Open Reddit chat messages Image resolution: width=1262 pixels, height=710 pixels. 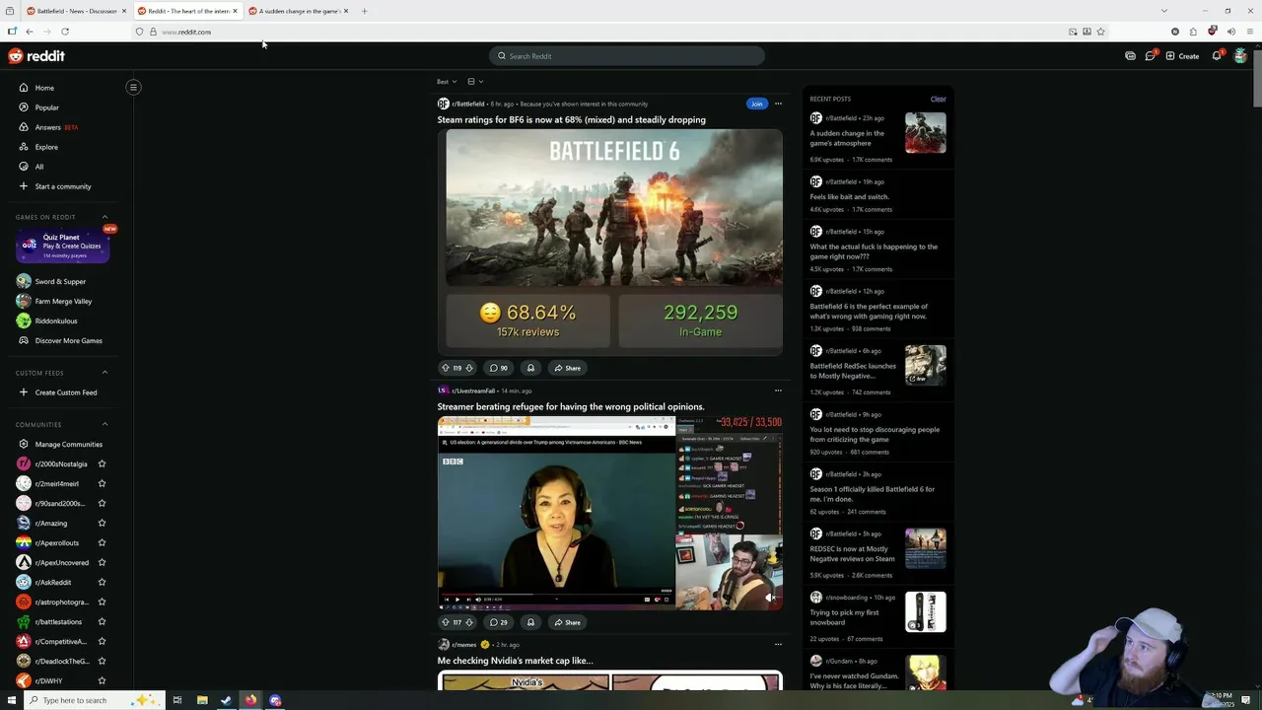click(x=1150, y=56)
